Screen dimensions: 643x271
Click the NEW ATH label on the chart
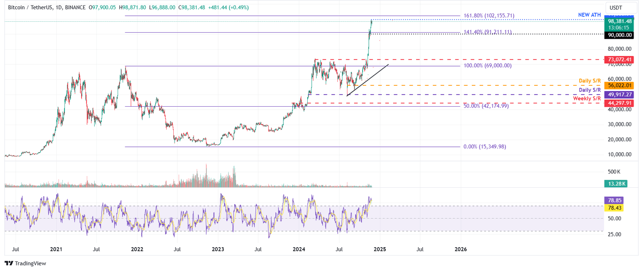(589, 15)
